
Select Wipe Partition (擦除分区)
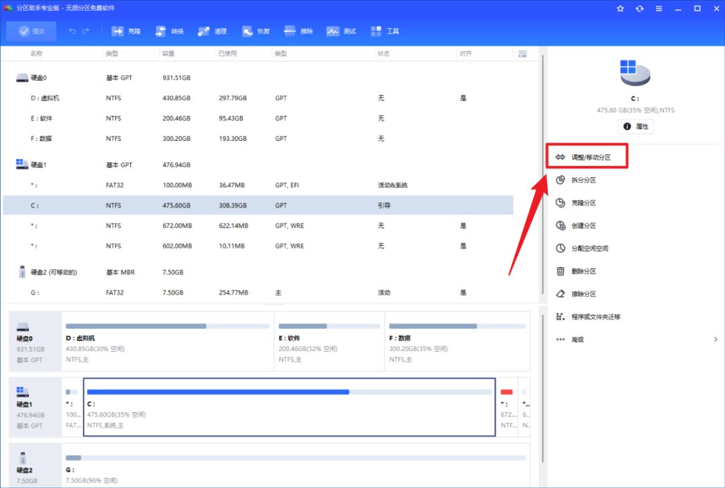click(576, 294)
